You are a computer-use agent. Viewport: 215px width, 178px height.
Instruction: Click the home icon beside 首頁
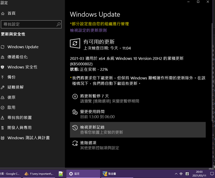point(3,13)
